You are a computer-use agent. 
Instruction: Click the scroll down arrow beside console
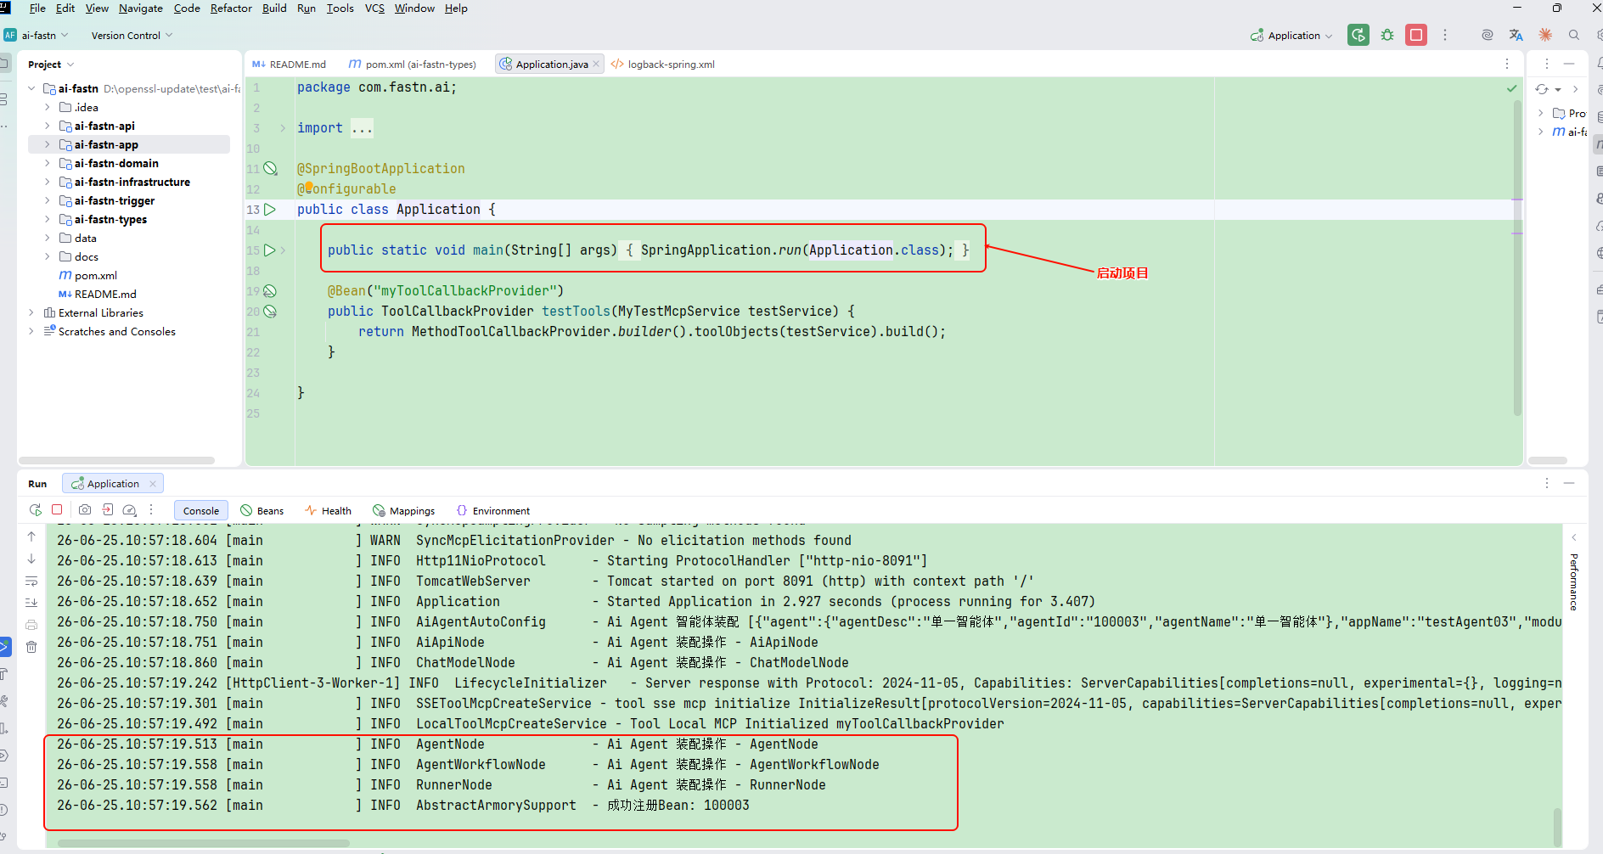pos(31,559)
